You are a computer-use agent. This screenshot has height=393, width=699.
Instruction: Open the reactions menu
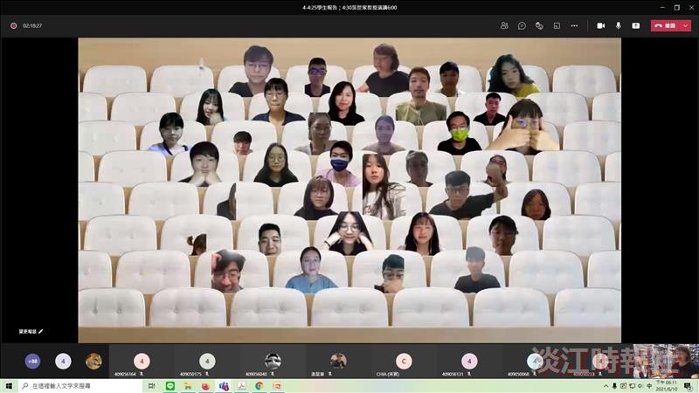(539, 26)
